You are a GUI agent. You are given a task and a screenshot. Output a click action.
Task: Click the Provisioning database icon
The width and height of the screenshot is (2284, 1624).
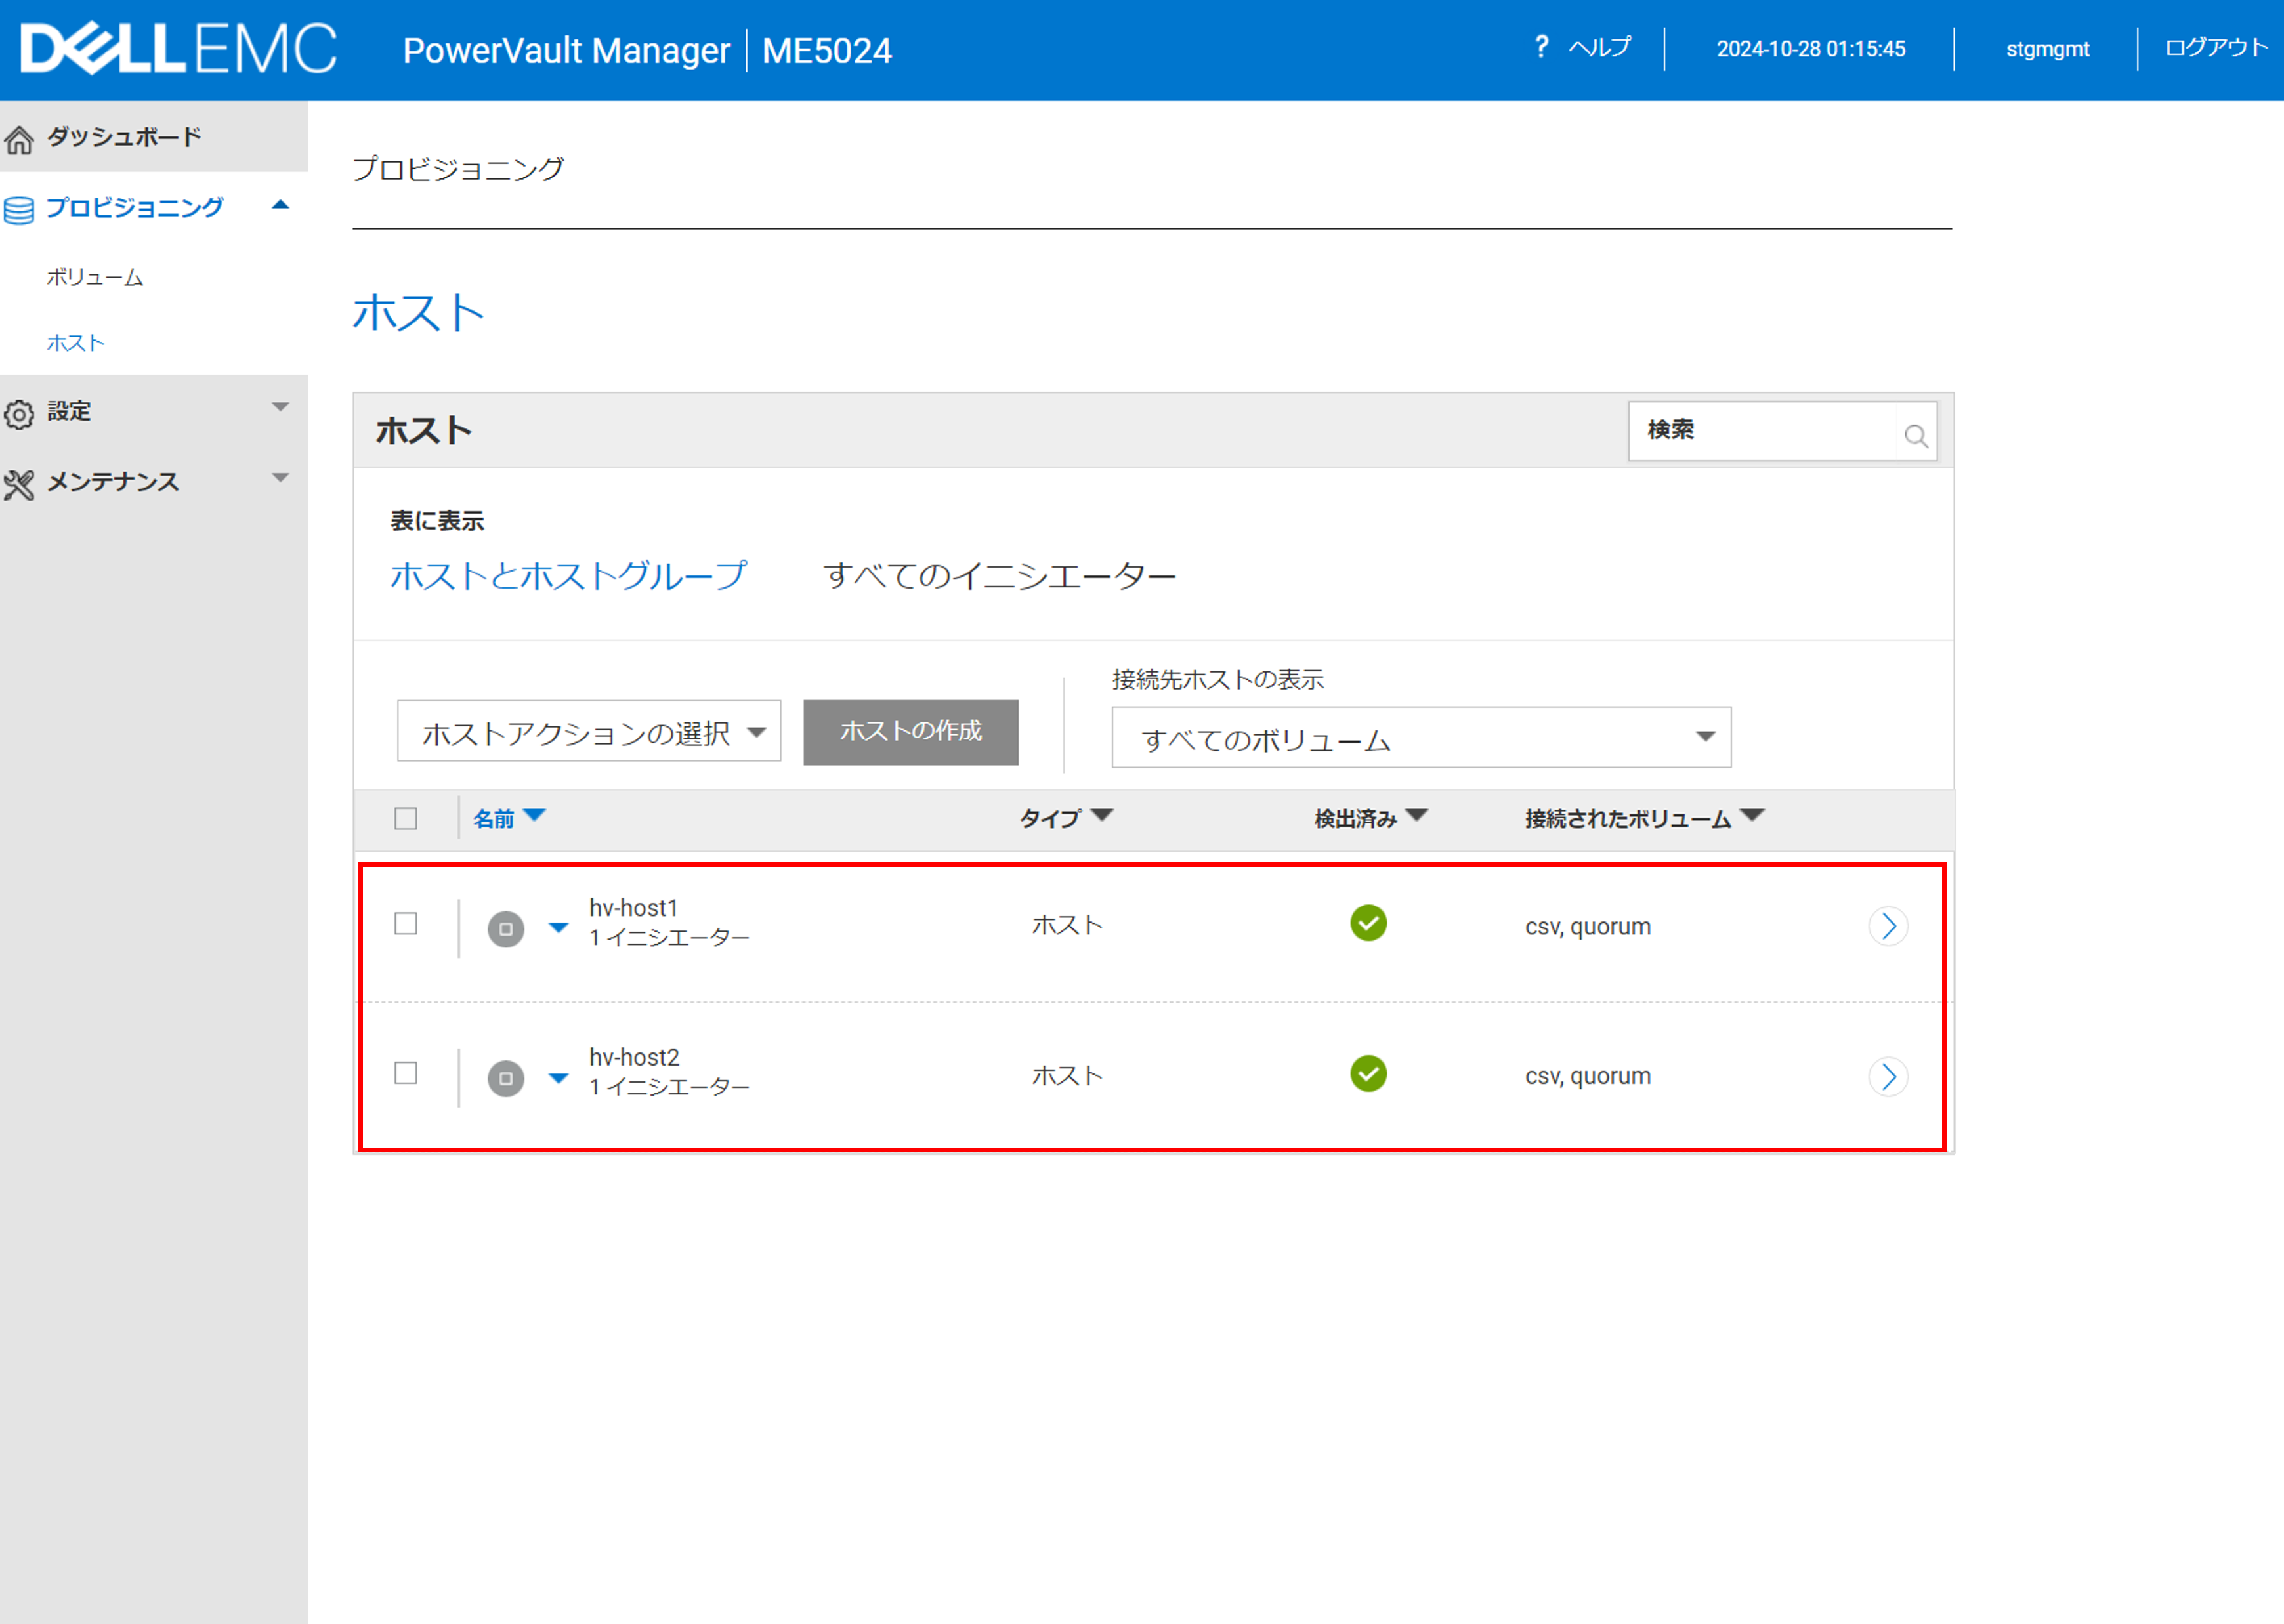[x=19, y=210]
